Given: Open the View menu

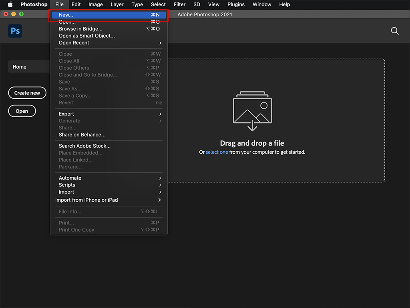Looking at the screenshot, I should (214, 4).
